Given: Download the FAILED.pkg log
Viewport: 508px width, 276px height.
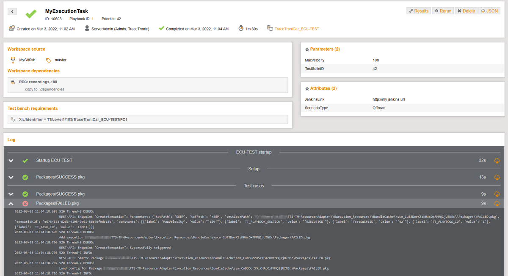Looking at the screenshot, I should 497,203.
